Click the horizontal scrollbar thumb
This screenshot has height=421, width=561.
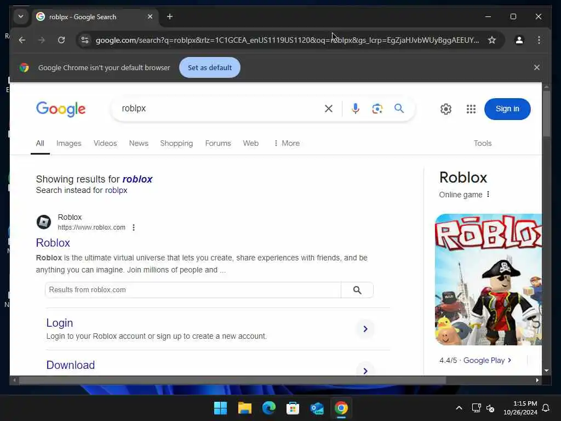pyautogui.click(x=232, y=380)
